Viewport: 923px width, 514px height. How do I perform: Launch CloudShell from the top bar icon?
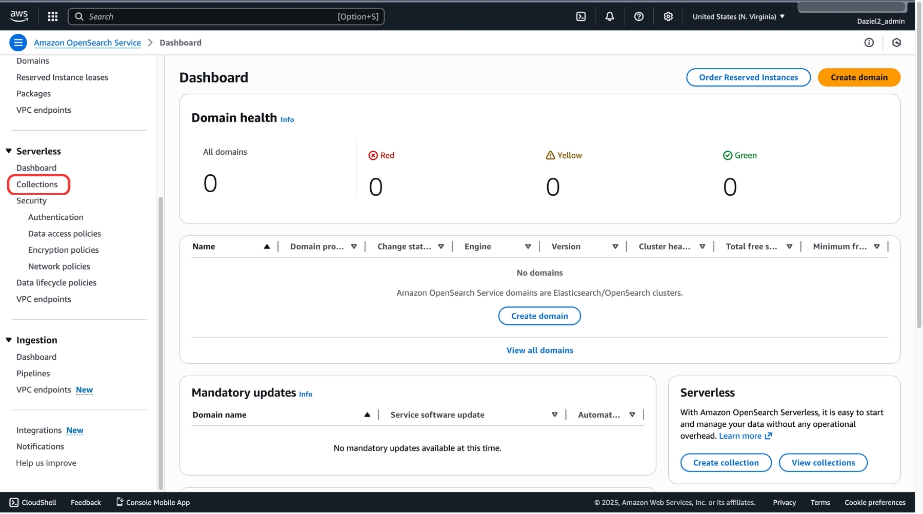click(x=580, y=16)
